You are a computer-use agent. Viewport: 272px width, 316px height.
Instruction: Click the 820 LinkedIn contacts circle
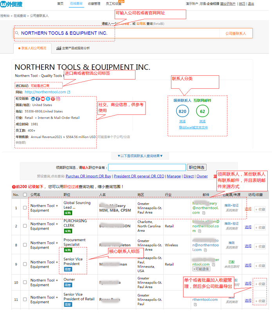(x=182, y=111)
